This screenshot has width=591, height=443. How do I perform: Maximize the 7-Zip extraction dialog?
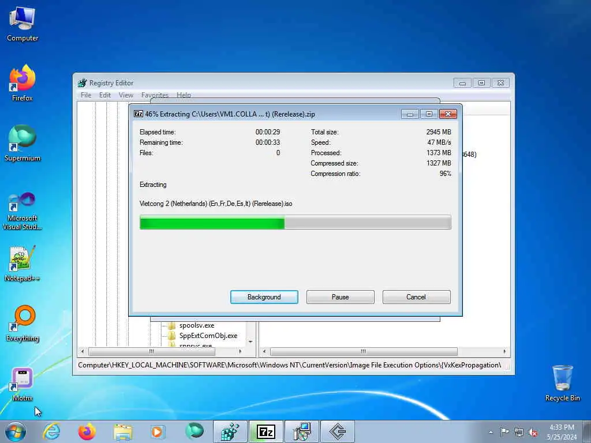[429, 114]
